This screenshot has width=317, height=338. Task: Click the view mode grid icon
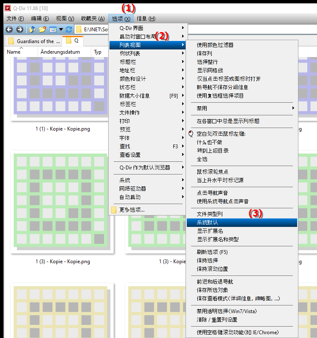[53, 29]
